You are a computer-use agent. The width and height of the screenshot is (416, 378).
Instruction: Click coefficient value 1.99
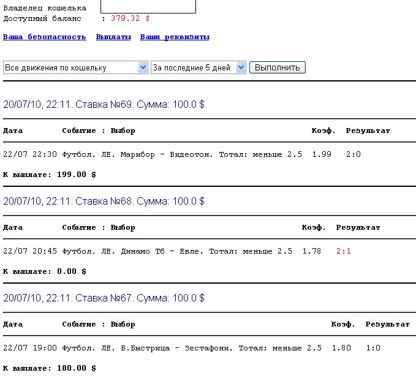point(322,154)
